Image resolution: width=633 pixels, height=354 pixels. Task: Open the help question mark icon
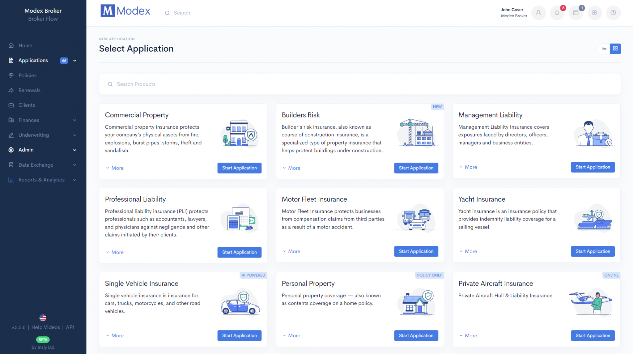[613, 13]
